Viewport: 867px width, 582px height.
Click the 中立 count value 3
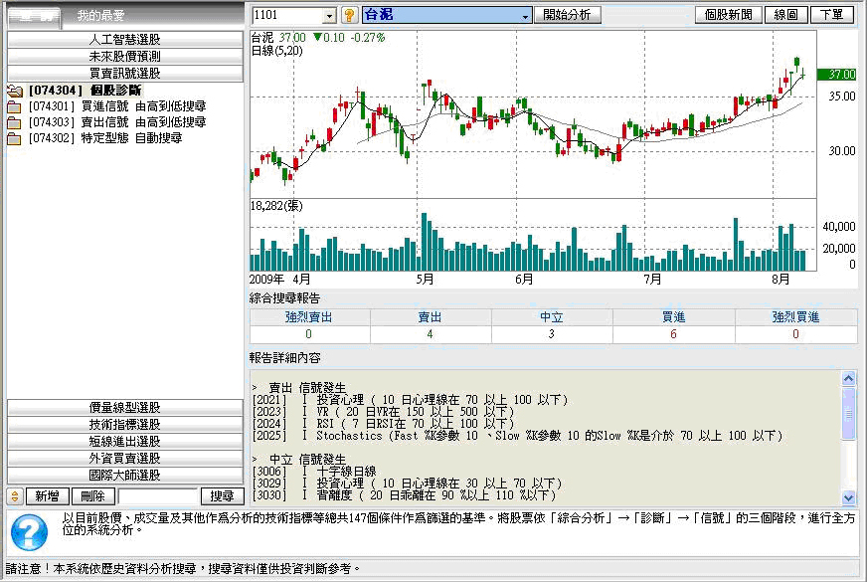551,334
